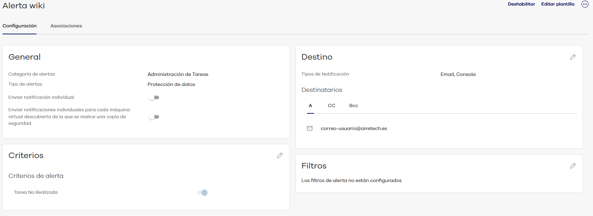Viewport: 593px width, 216px height.
Task: Edit the Destino section with pencil icon
Action: [x=573, y=57]
